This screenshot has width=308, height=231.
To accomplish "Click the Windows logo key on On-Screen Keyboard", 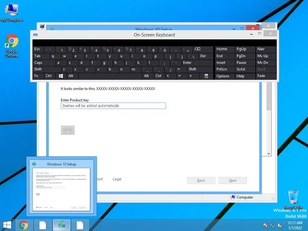I will (61, 76).
